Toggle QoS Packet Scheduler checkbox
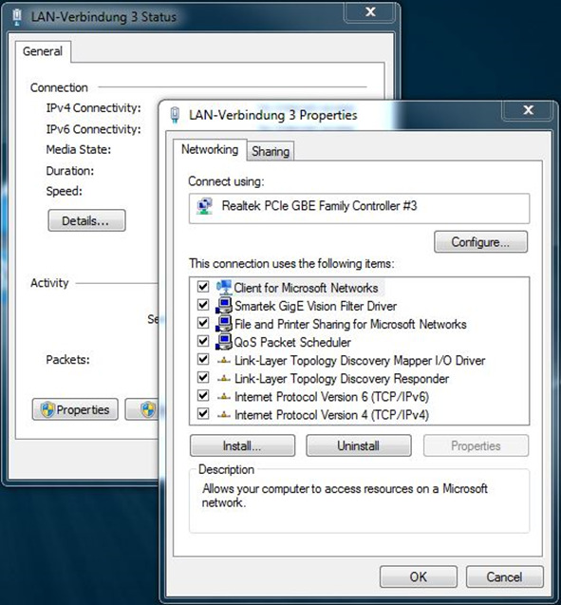 [x=203, y=341]
